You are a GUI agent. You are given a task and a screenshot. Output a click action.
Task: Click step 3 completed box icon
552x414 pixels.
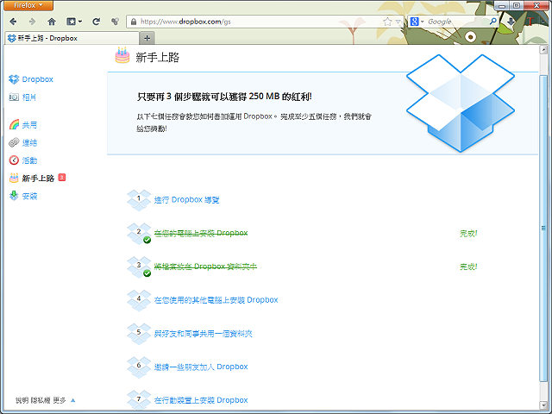point(139,267)
